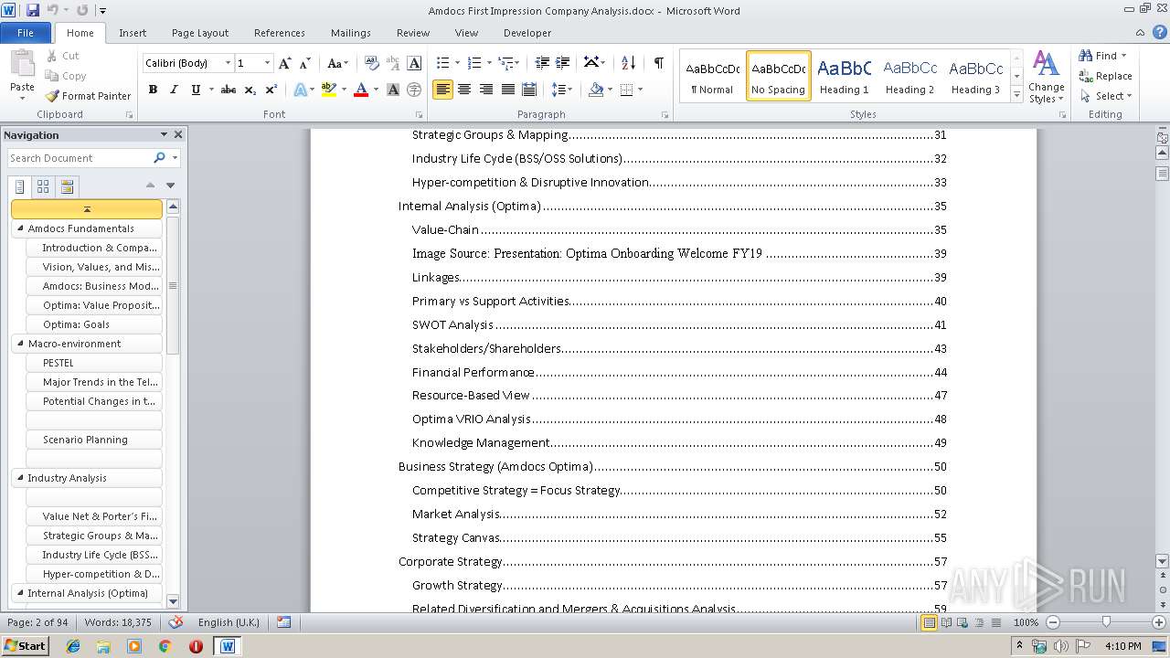
Task: Collapse the Industry Analysis heading
Action: (x=20, y=478)
